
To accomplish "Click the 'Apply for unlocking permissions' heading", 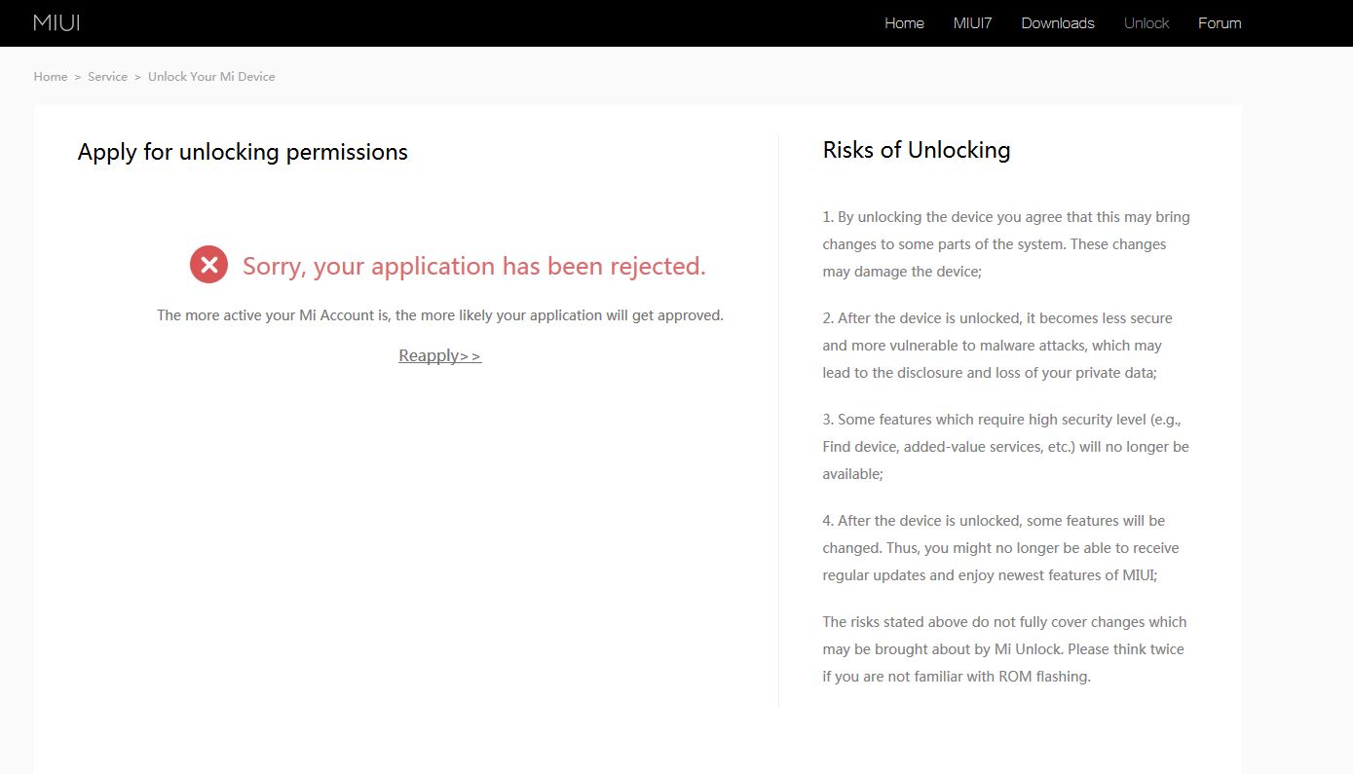I will point(243,152).
